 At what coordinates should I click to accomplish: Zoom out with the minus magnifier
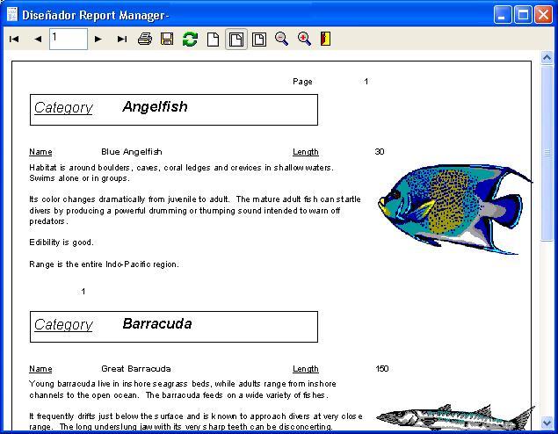pos(281,39)
